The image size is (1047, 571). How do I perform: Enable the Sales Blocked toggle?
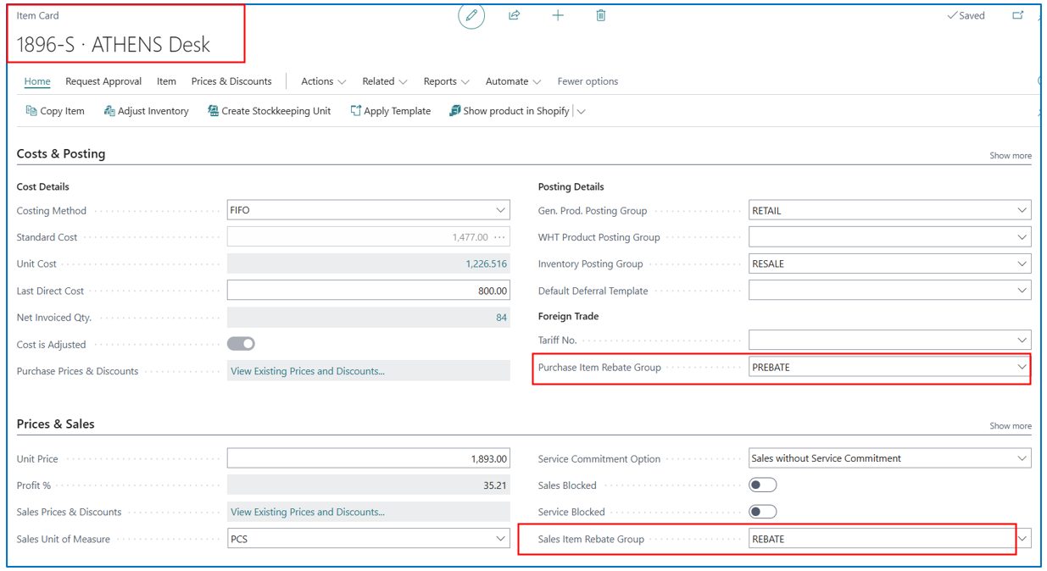pos(763,485)
